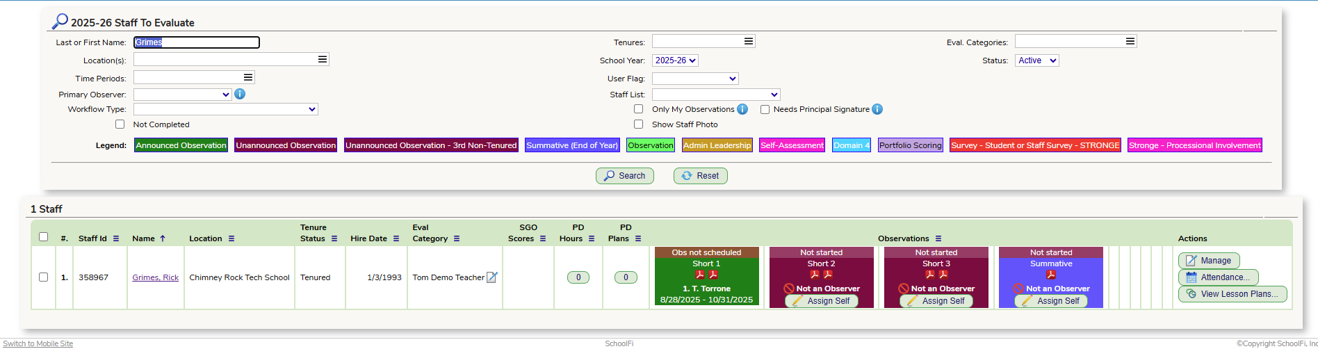This screenshot has width=1318, height=349.
Task: Open first PDF icon under Short 3
Action: pyautogui.click(x=930, y=275)
